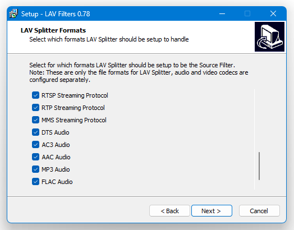This screenshot has width=294, height=230.
Task: Uncheck MP3 Audio format
Action: coord(35,169)
